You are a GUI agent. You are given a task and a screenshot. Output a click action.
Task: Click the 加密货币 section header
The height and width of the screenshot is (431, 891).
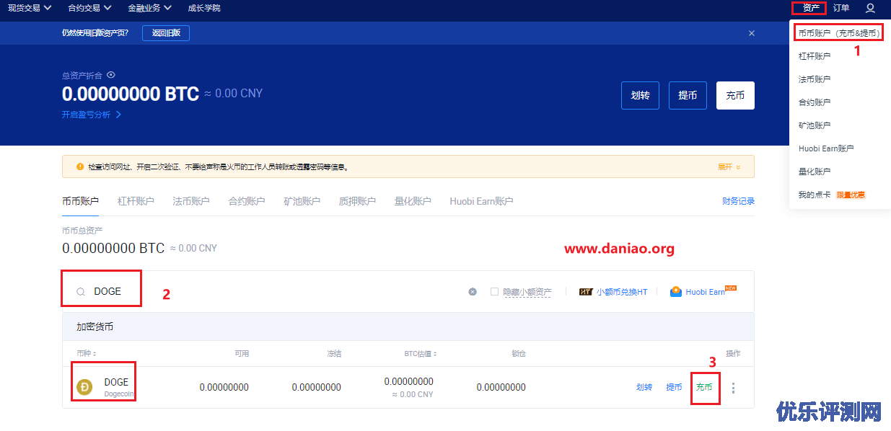95,326
